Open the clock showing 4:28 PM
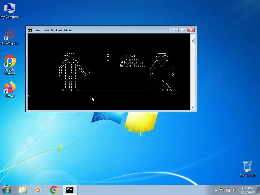 247,190
